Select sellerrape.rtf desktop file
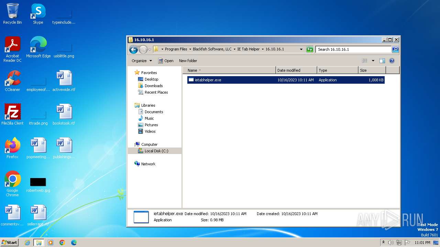 coord(38,215)
